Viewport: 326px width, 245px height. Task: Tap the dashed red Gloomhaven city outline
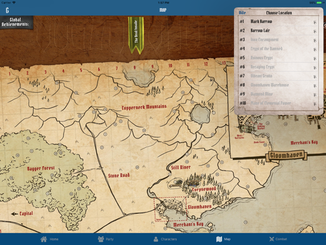(170, 209)
